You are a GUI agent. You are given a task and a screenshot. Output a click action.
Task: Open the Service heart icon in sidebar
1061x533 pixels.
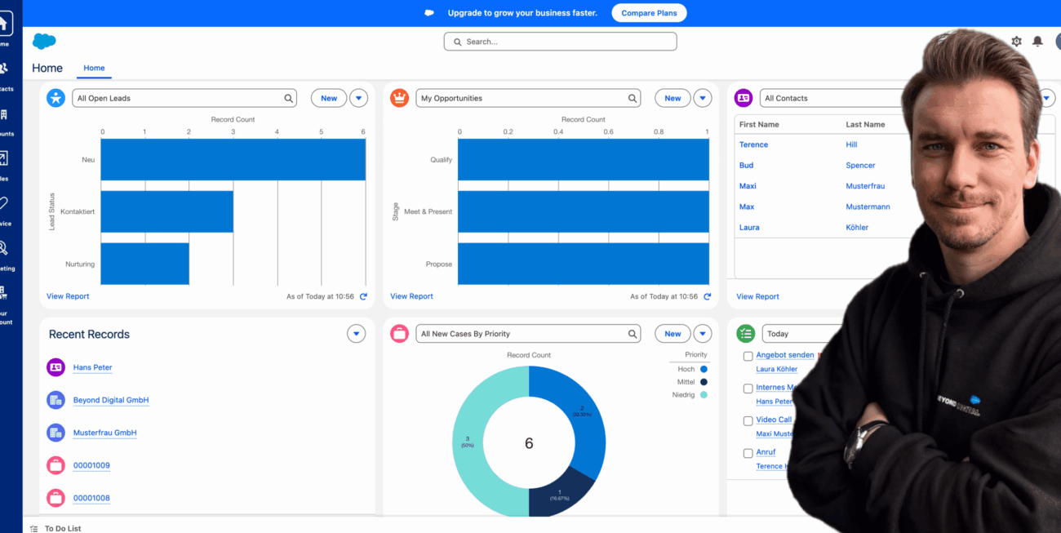tap(4, 203)
